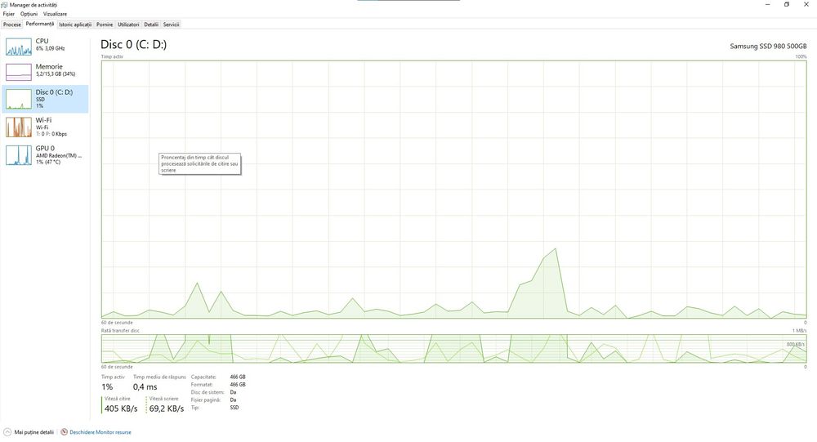Go to the Pornire tab
817x442 pixels.
pos(105,25)
